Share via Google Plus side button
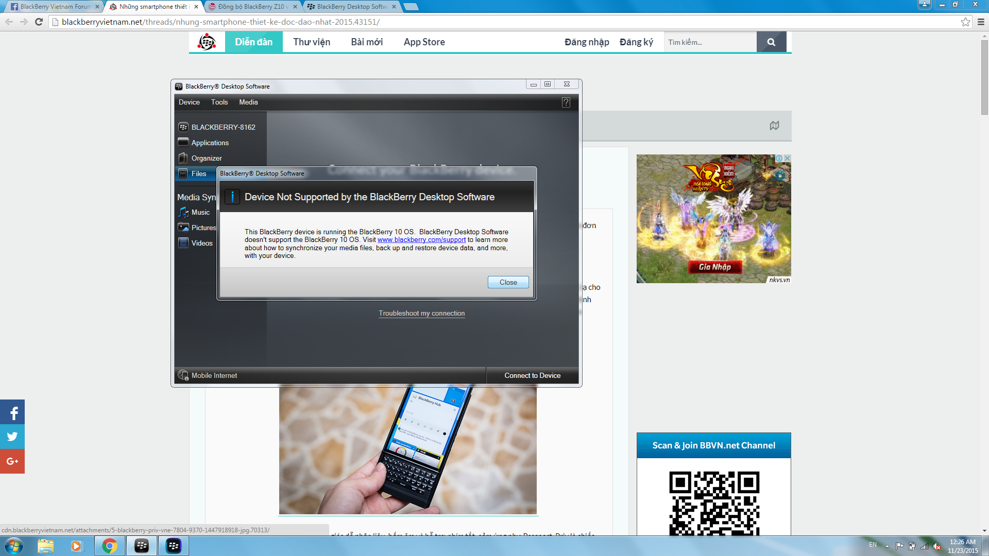The image size is (989, 556). [x=12, y=461]
